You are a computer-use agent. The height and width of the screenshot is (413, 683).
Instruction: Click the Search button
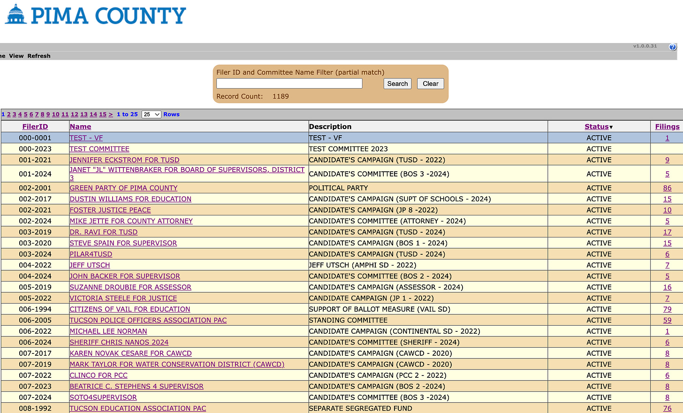coord(397,84)
